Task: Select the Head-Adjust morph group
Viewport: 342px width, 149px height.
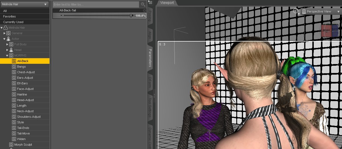Action: (x=25, y=100)
